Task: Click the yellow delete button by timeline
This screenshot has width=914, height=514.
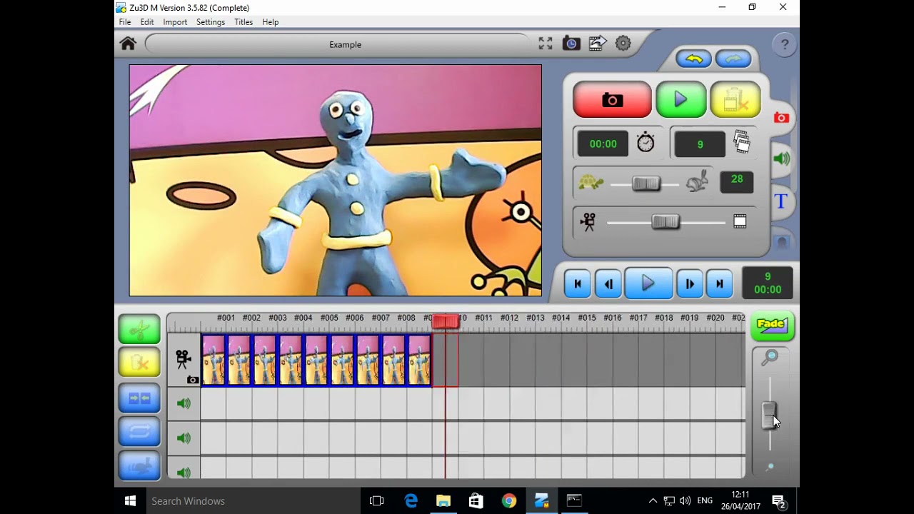Action: pyautogui.click(x=139, y=363)
